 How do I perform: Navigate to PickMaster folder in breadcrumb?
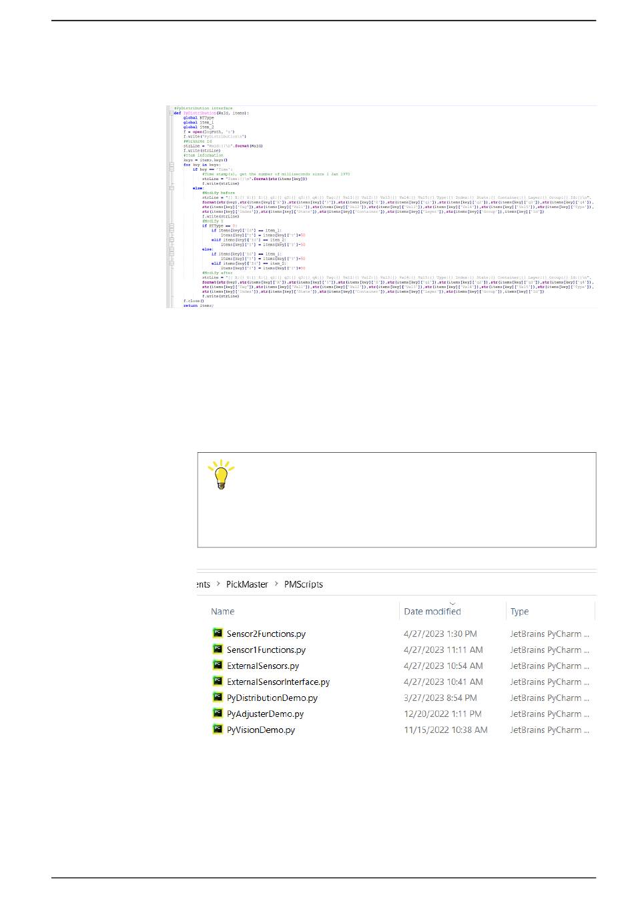[247, 584]
